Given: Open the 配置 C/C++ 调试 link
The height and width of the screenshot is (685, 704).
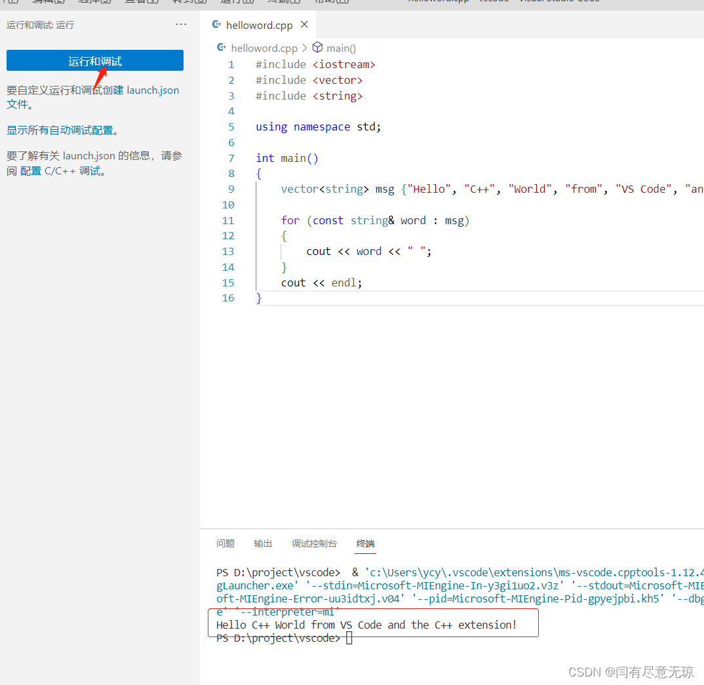Looking at the screenshot, I should point(62,171).
